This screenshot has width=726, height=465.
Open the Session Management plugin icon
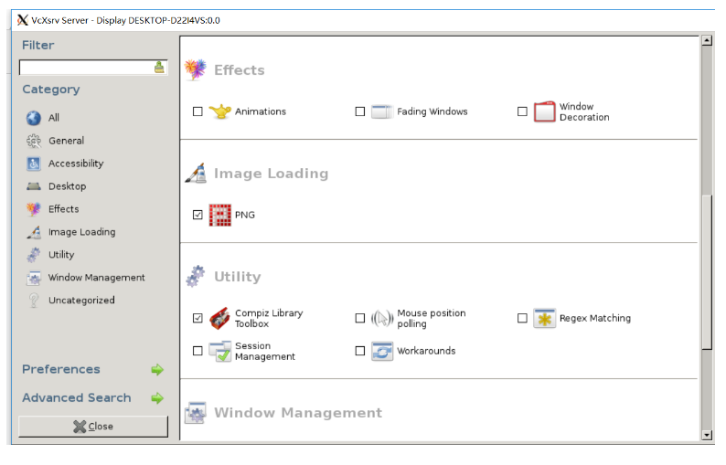pos(220,351)
